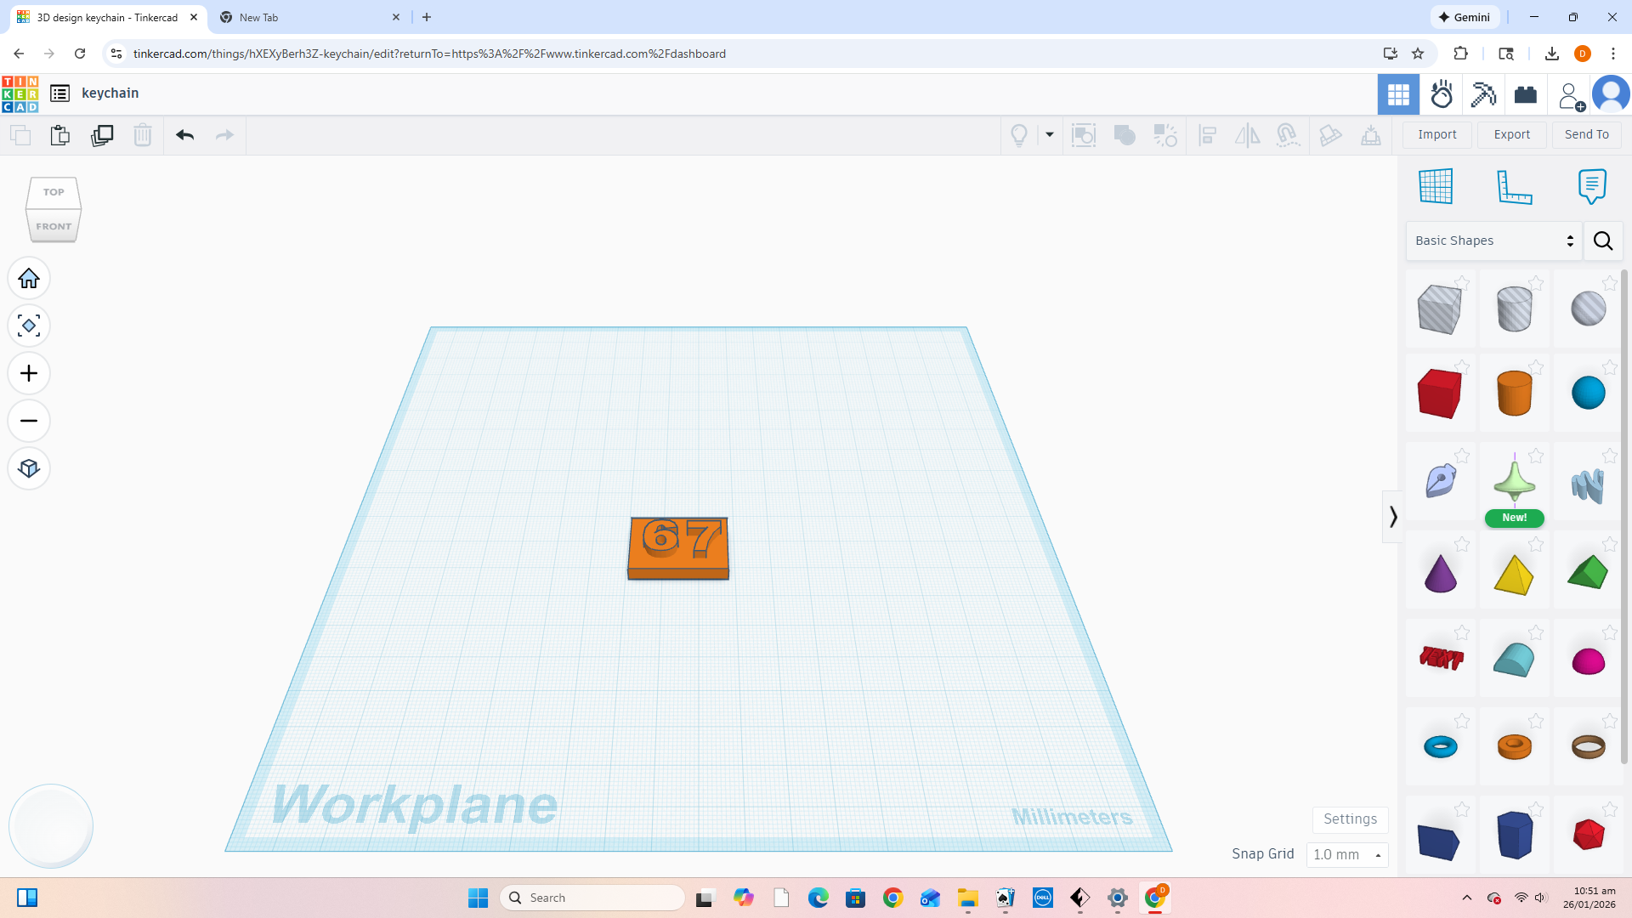Open the Ruler tool in the shapes panel
Image resolution: width=1632 pixels, height=918 pixels.
point(1514,187)
